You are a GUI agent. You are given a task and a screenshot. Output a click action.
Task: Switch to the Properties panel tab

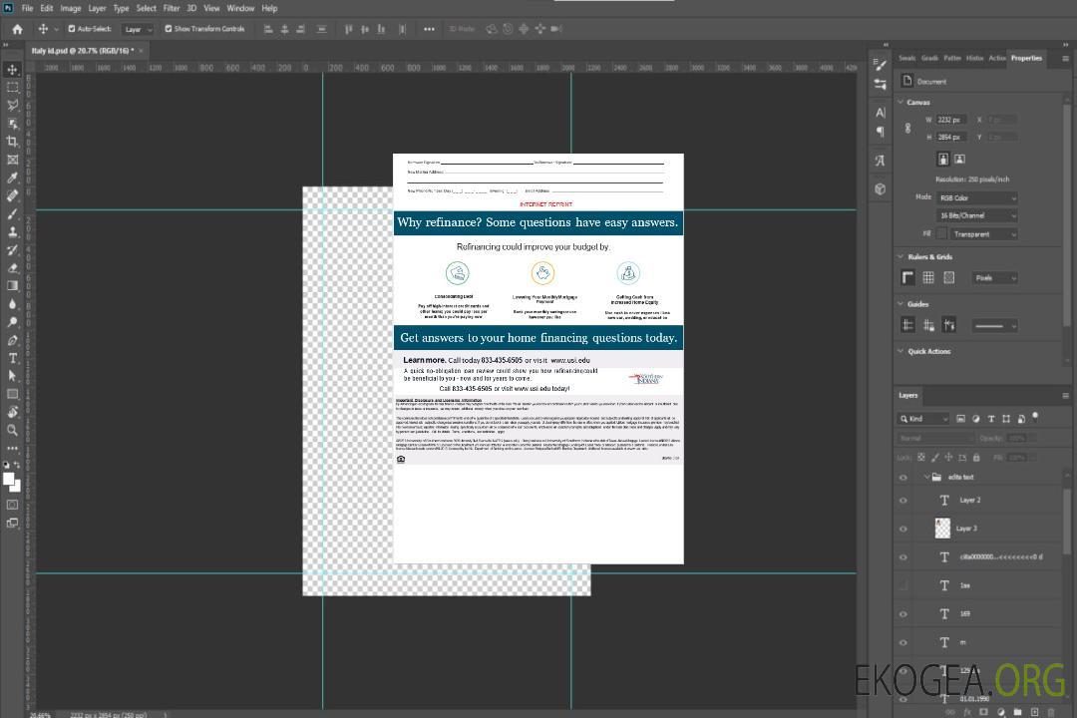pyautogui.click(x=1026, y=58)
